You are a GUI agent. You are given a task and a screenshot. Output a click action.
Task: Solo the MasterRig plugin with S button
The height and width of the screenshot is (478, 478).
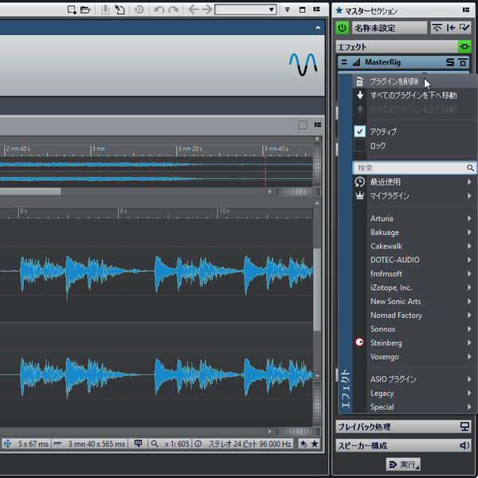point(450,62)
